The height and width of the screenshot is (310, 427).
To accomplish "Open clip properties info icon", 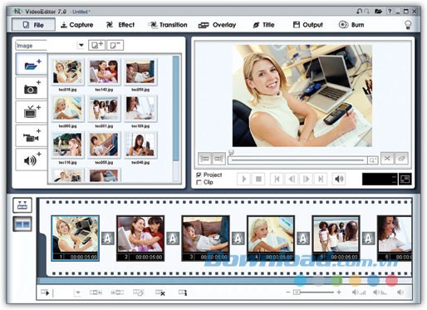I will (183, 293).
